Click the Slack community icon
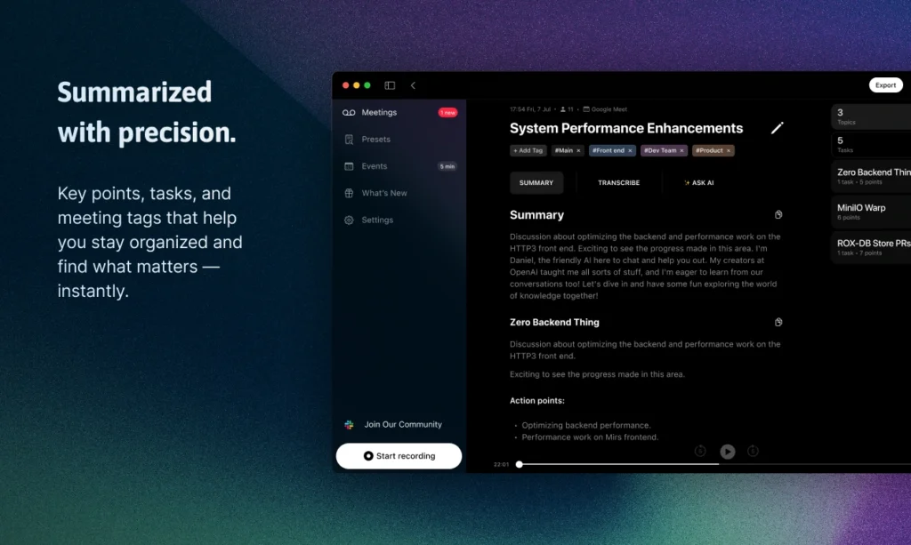This screenshot has width=911, height=545. tap(349, 425)
